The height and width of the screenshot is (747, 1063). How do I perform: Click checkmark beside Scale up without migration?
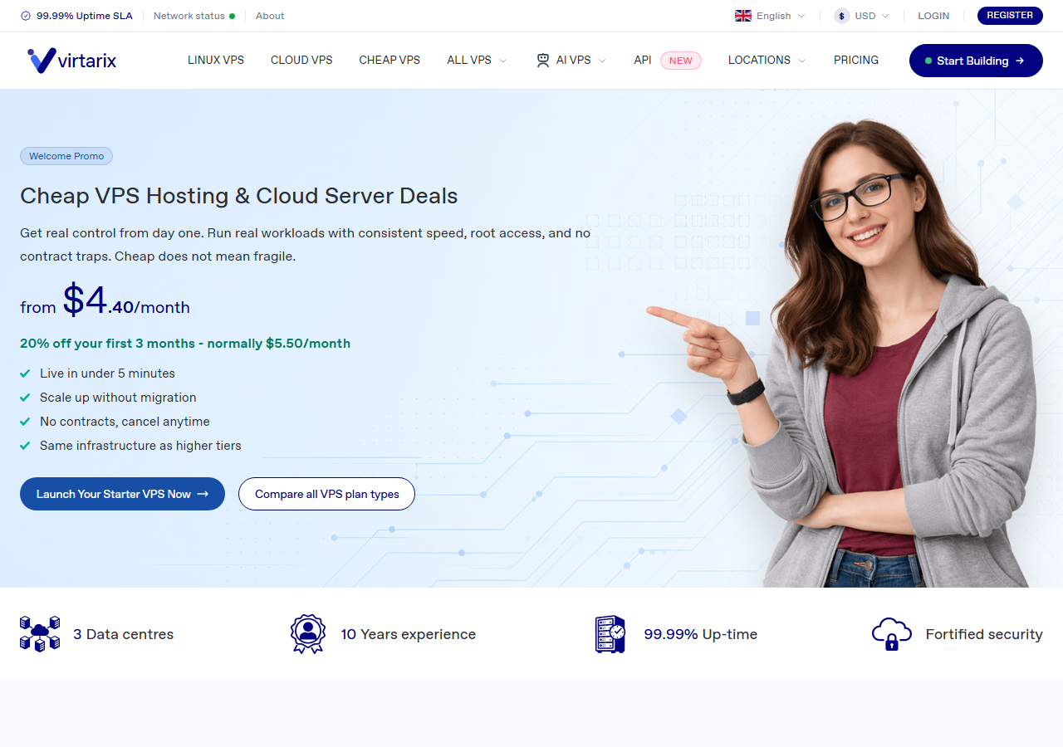25,398
